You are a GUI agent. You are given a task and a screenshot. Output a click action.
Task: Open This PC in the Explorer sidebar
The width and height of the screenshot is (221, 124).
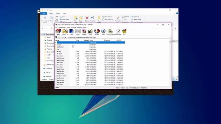click(x=47, y=73)
